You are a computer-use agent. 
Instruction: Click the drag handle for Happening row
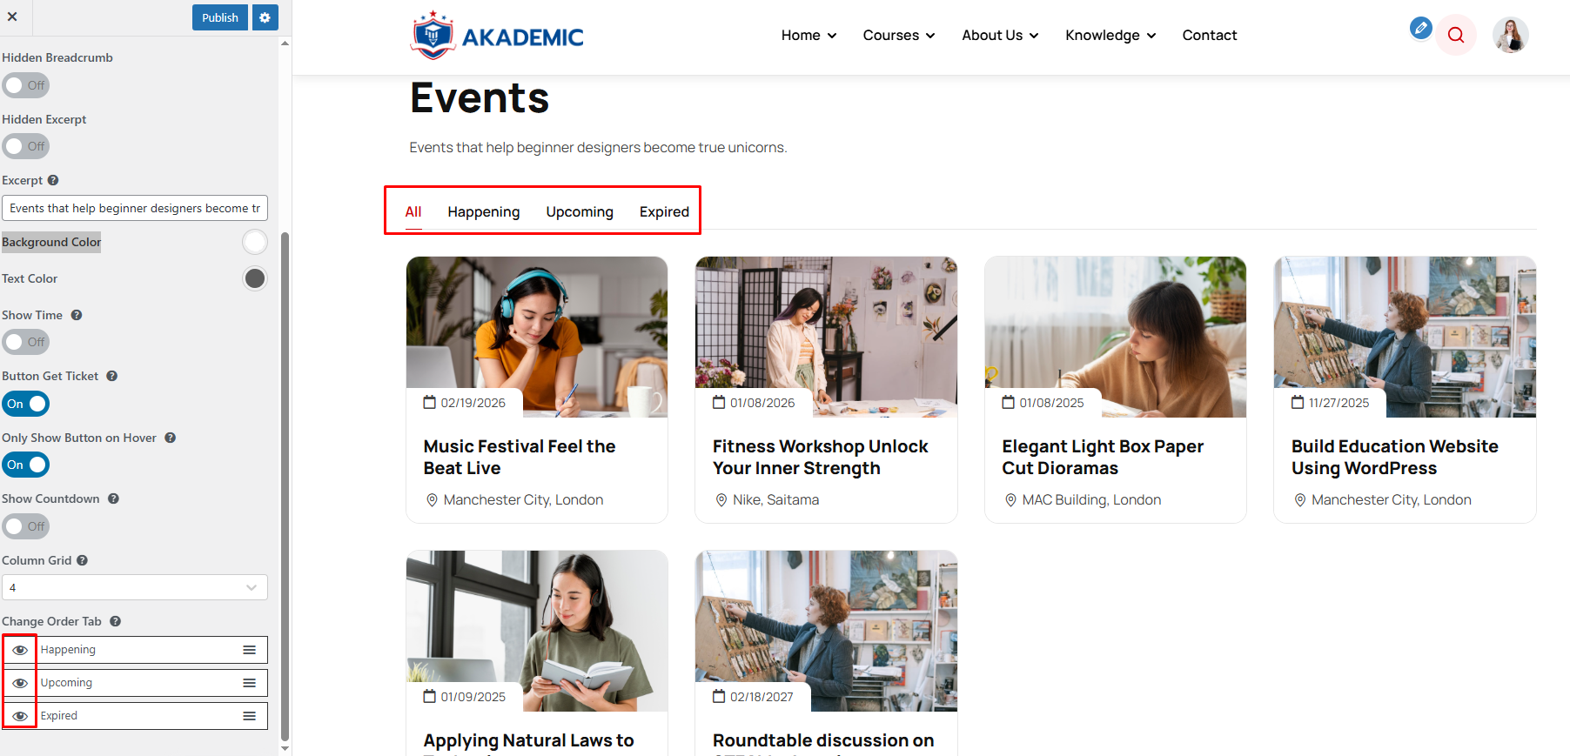(x=249, y=650)
